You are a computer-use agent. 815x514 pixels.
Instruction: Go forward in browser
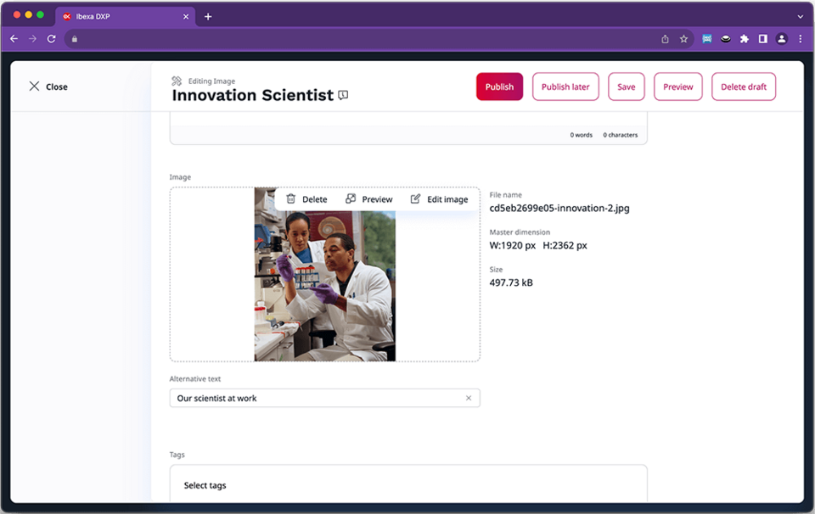33,39
